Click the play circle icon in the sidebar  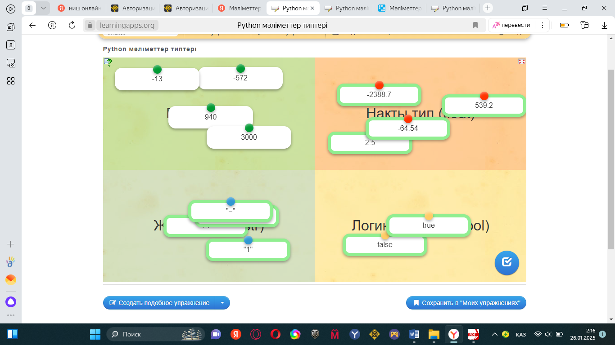11,9
